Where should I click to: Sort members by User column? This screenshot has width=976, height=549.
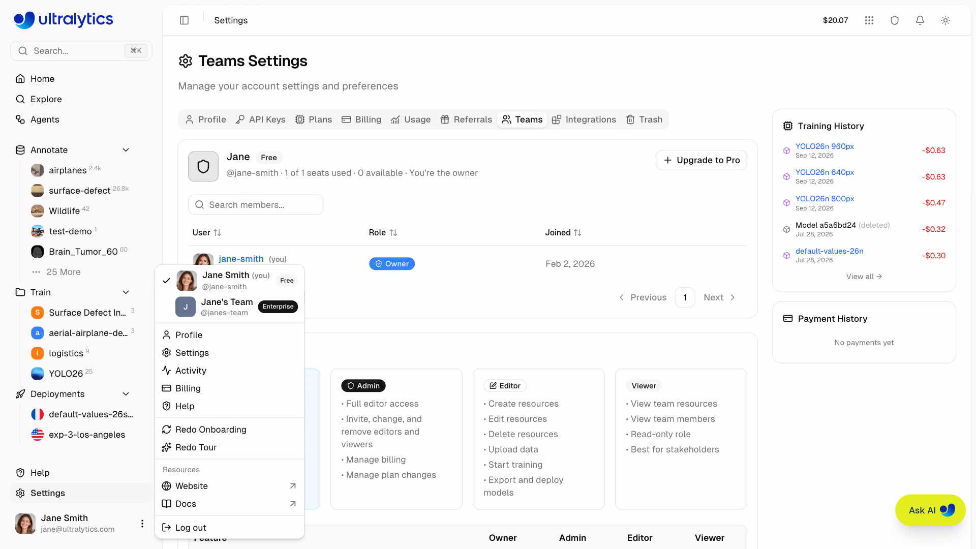[x=207, y=232]
